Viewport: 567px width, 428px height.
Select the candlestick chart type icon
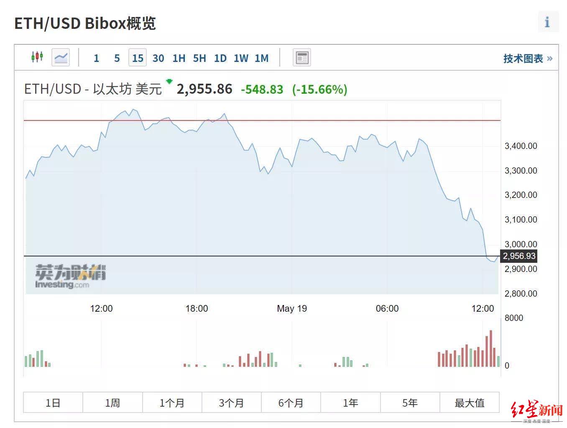(37, 57)
